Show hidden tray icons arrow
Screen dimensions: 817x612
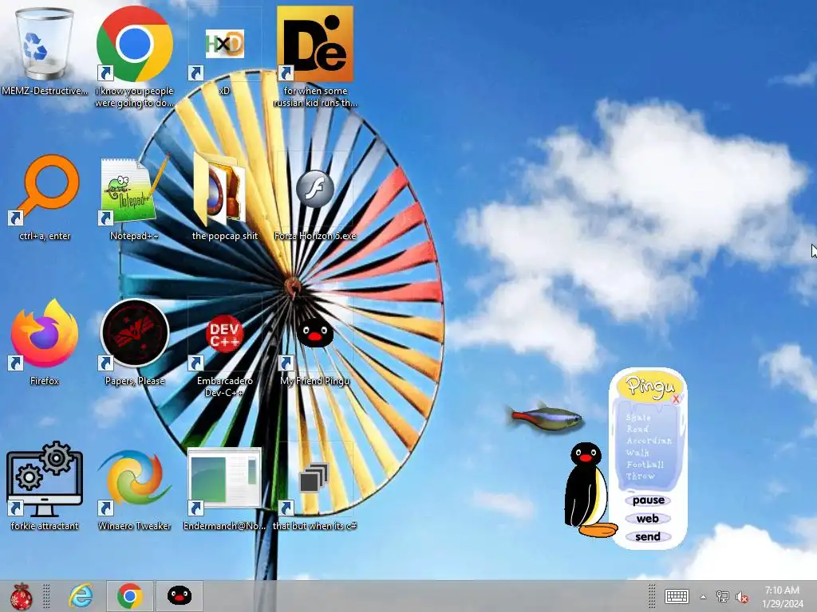(703, 597)
